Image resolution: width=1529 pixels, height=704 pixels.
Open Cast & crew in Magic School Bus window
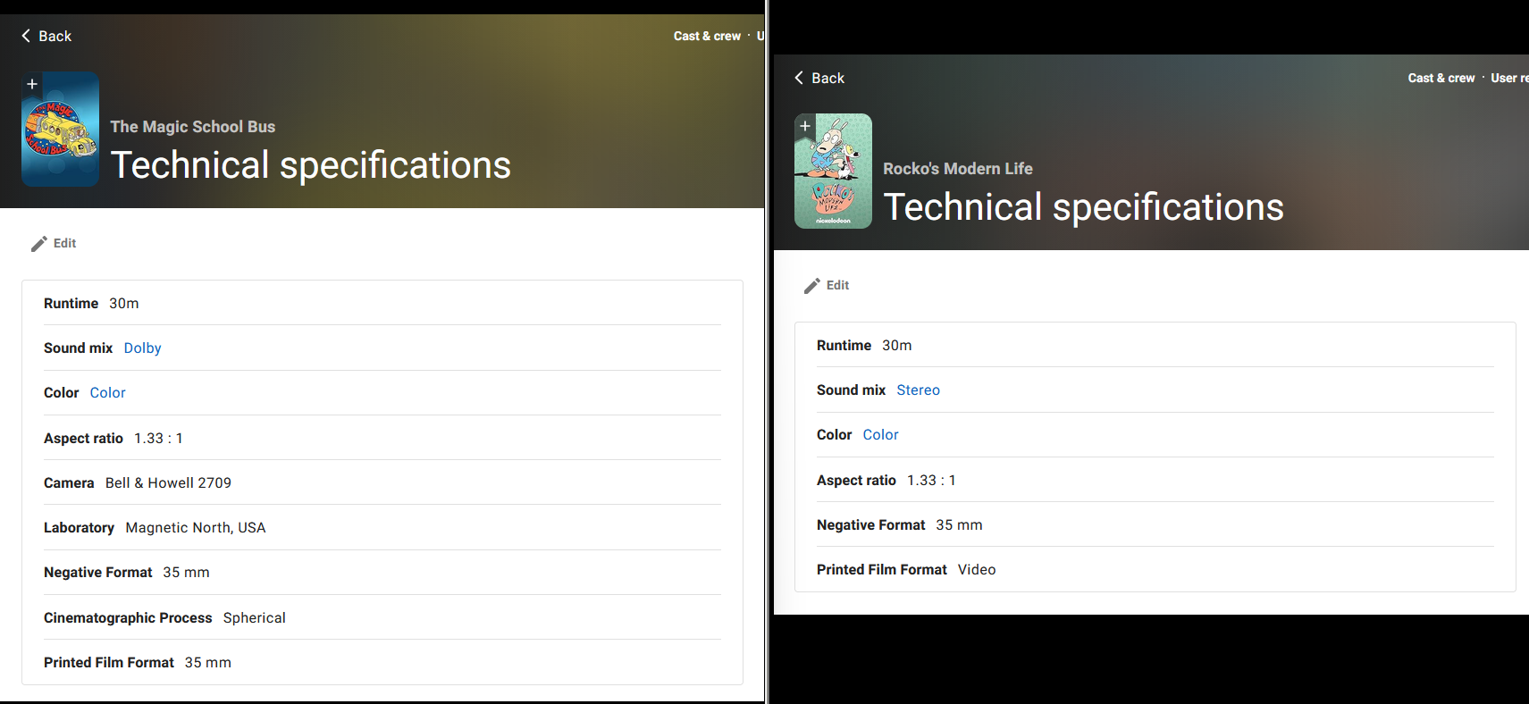(707, 37)
